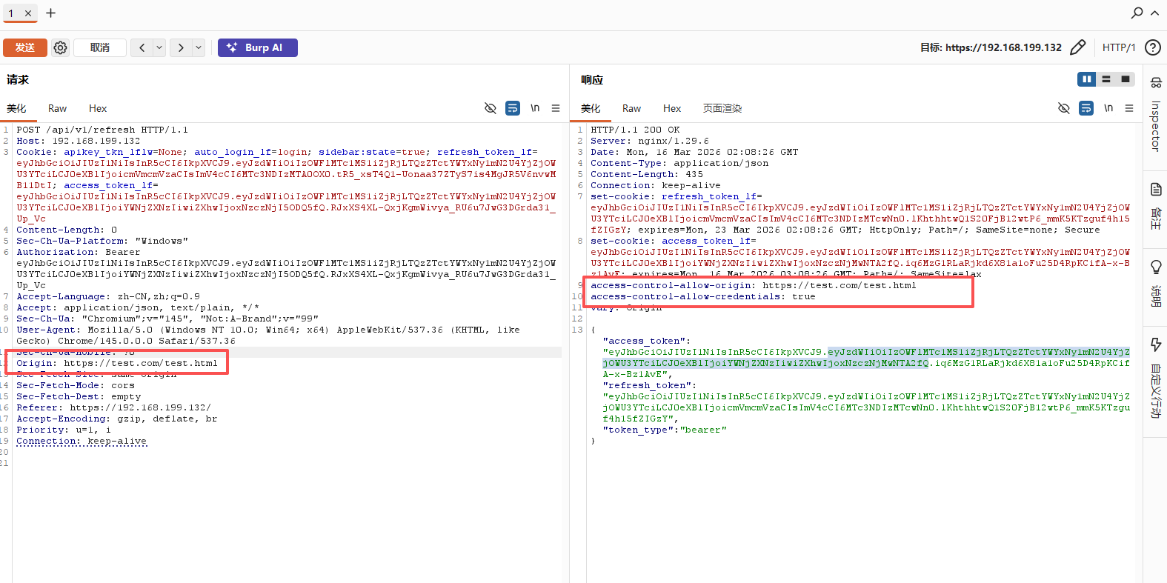Click the 取消 (Cancel) button
Viewport: 1167px width, 583px height.
pyautogui.click(x=100, y=47)
